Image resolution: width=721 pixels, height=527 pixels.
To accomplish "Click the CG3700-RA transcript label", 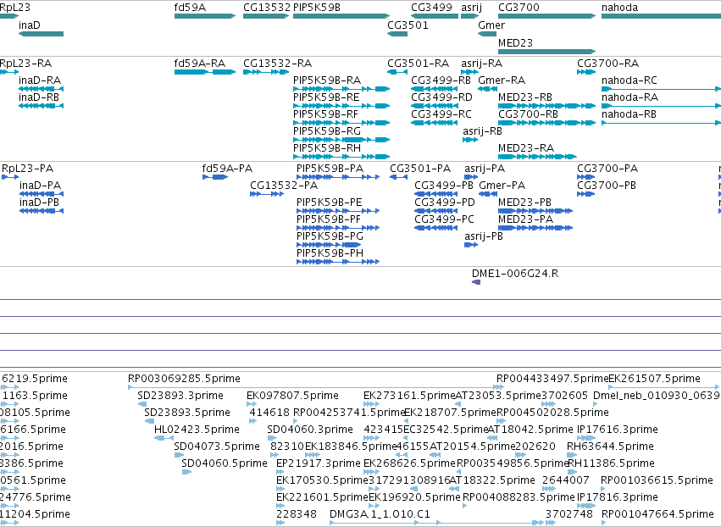I will click(x=607, y=63).
